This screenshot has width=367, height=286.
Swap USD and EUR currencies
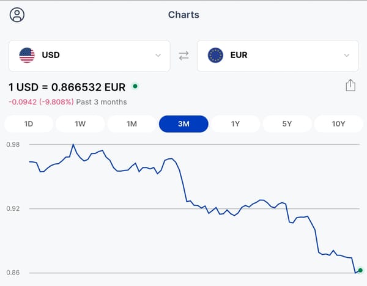tap(183, 56)
